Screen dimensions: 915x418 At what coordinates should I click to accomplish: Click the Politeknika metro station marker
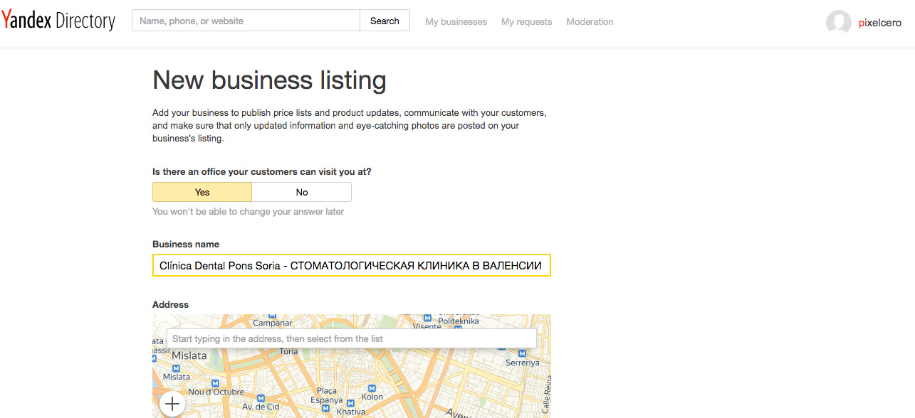428,318
